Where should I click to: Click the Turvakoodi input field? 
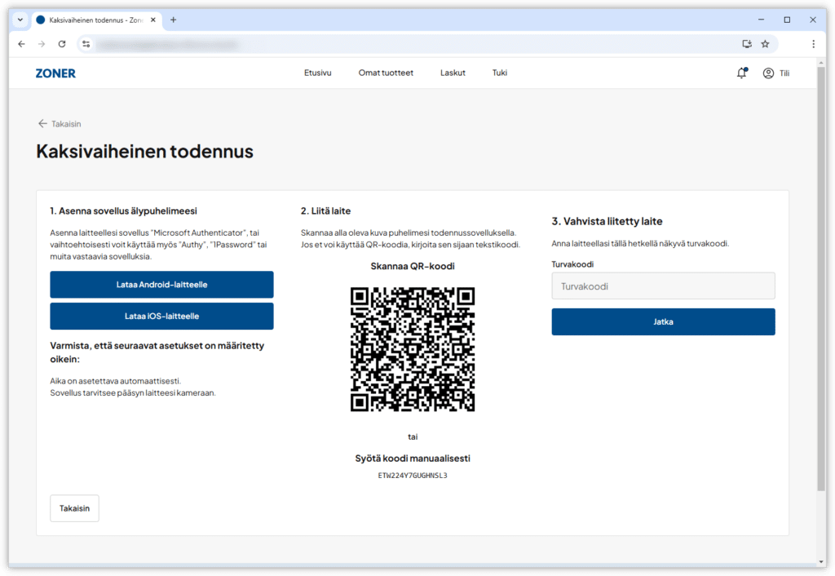(x=663, y=286)
